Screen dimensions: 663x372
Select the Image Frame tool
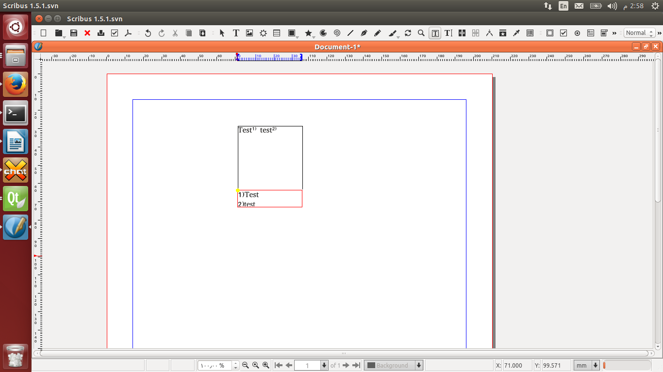(249, 33)
